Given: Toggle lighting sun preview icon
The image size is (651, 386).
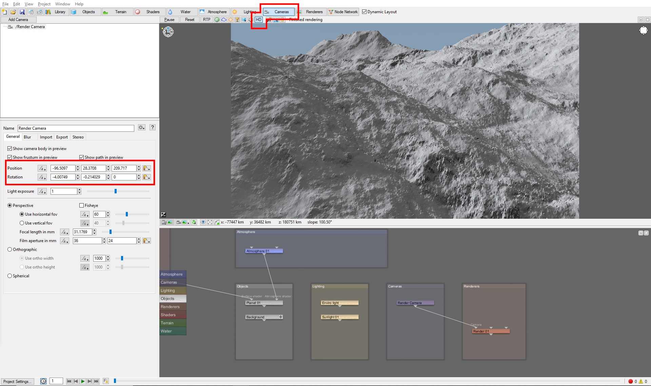Looking at the screenshot, I should 231,20.
